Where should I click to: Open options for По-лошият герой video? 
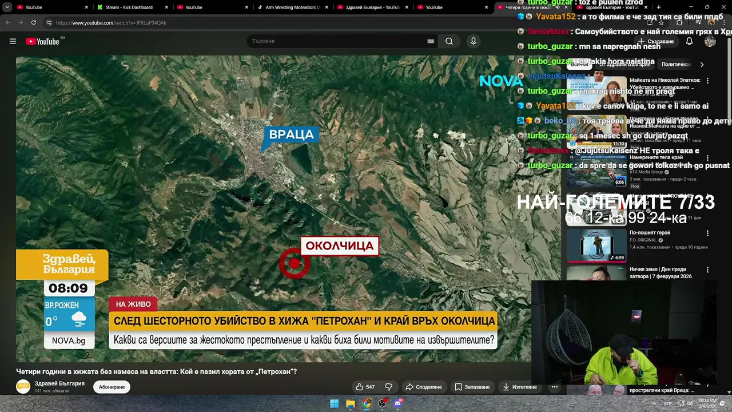[707, 233]
